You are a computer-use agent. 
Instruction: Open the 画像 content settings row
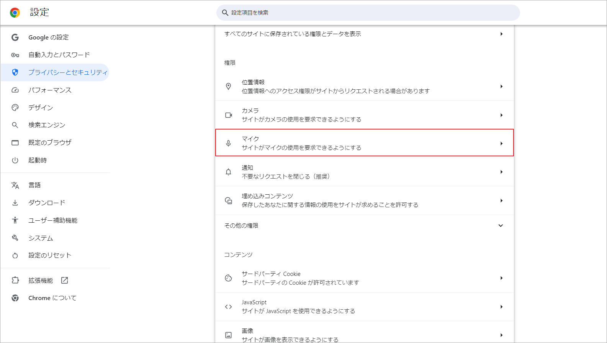(x=365, y=332)
